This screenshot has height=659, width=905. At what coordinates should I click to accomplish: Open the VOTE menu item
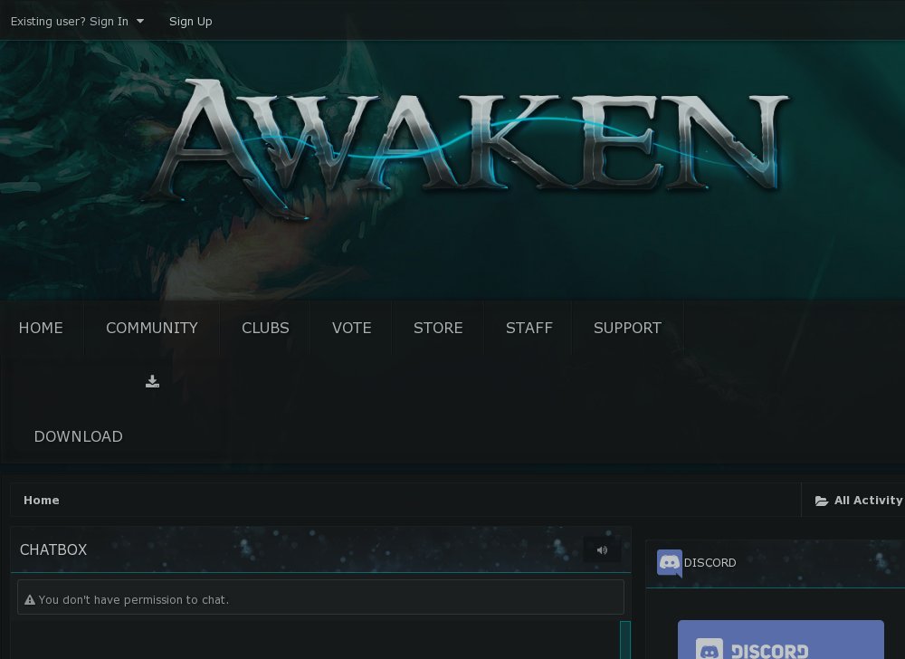tap(351, 328)
